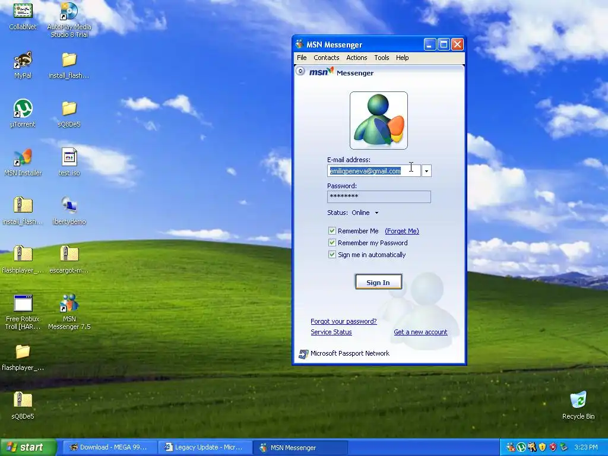
Task: Click the Sign In button
Action: (x=378, y=282)
